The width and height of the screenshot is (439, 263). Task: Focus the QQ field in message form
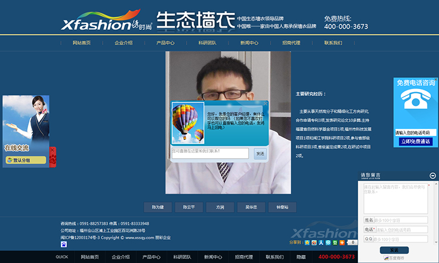tap(400, 239)
